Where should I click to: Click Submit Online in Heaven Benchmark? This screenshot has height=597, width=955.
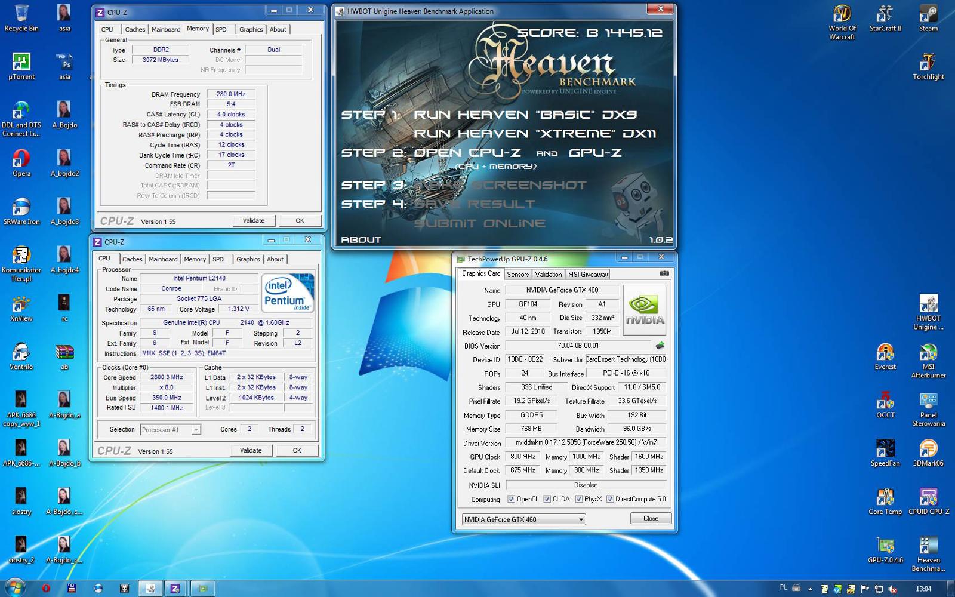tap(480, 223)
